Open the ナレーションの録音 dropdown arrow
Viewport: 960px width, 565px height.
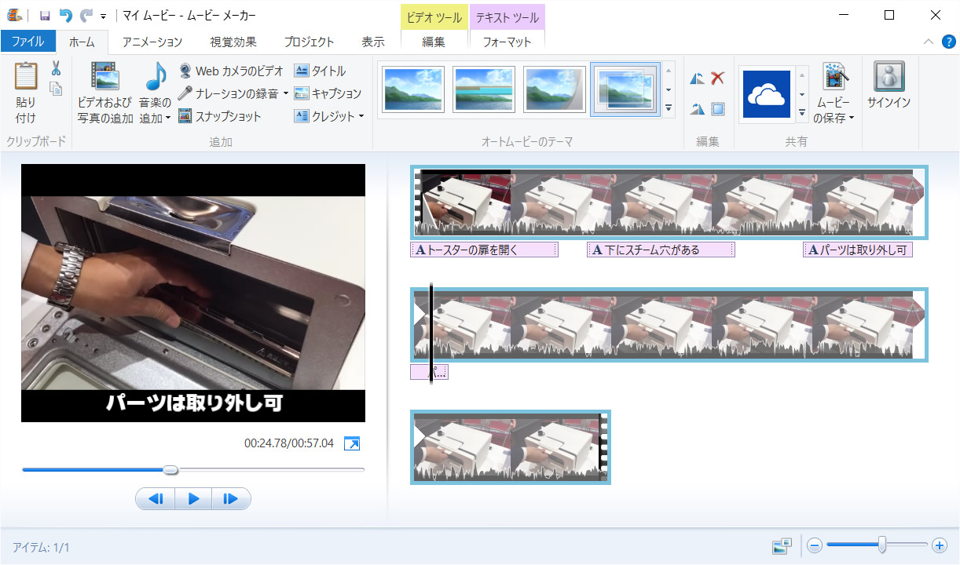tap(286, 93)
